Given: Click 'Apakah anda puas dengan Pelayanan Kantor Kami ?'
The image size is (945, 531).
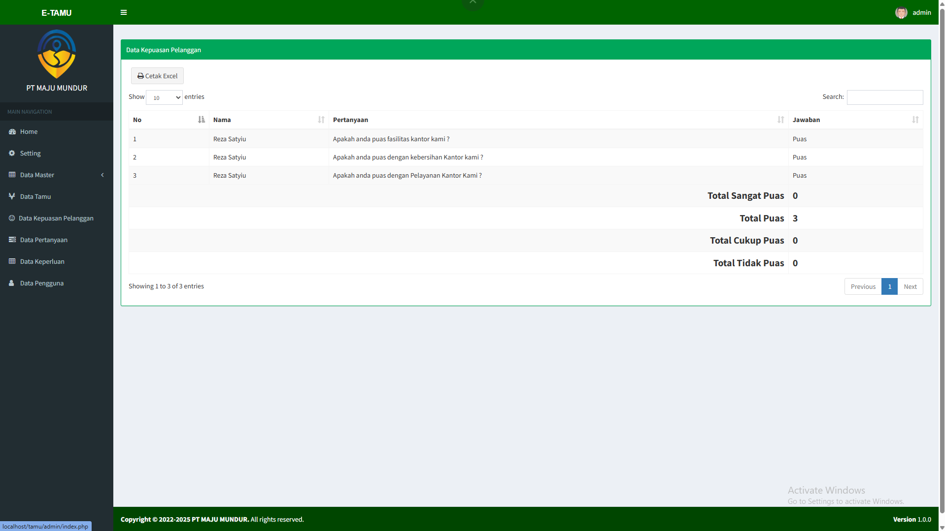Looking at the screenshot, I should coord(407,175).
